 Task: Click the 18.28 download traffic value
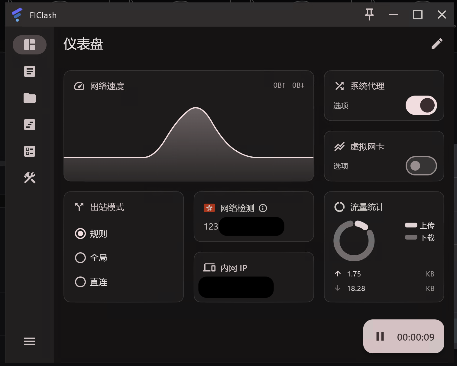[356, 289]
